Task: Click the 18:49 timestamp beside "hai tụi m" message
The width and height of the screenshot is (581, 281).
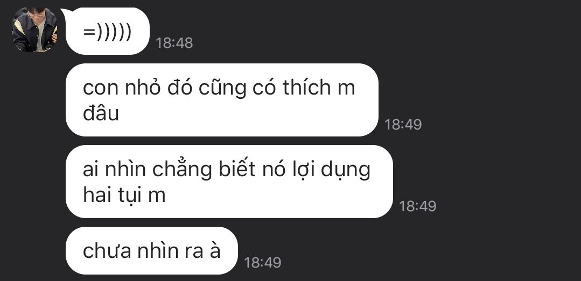Action: [x=418, y=206]
